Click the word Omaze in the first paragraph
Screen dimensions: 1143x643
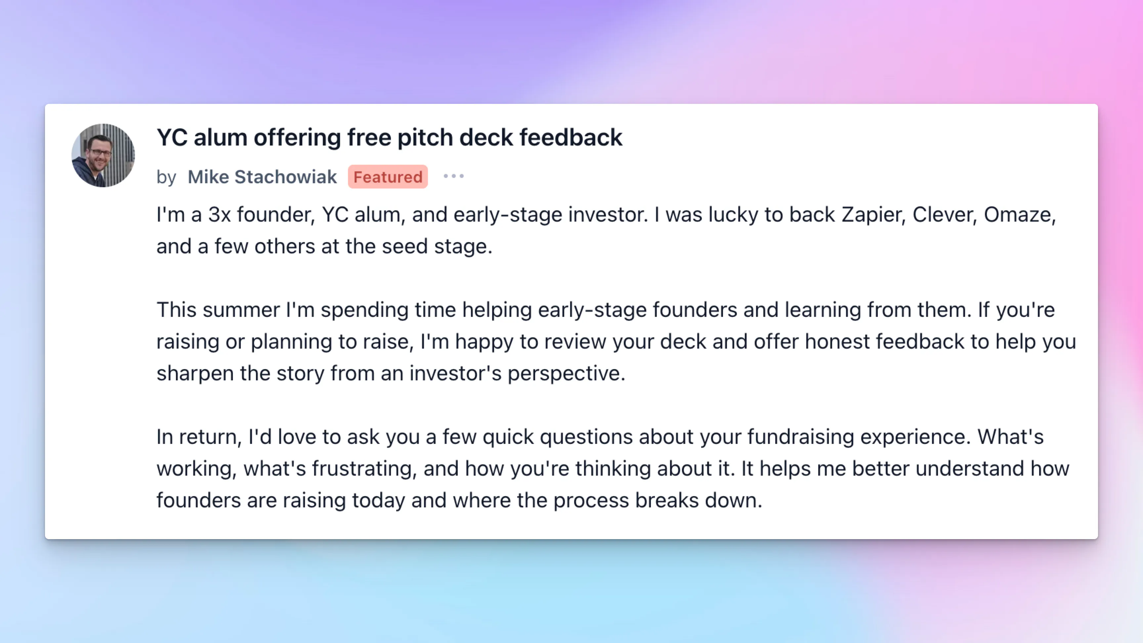[1020, 215]
